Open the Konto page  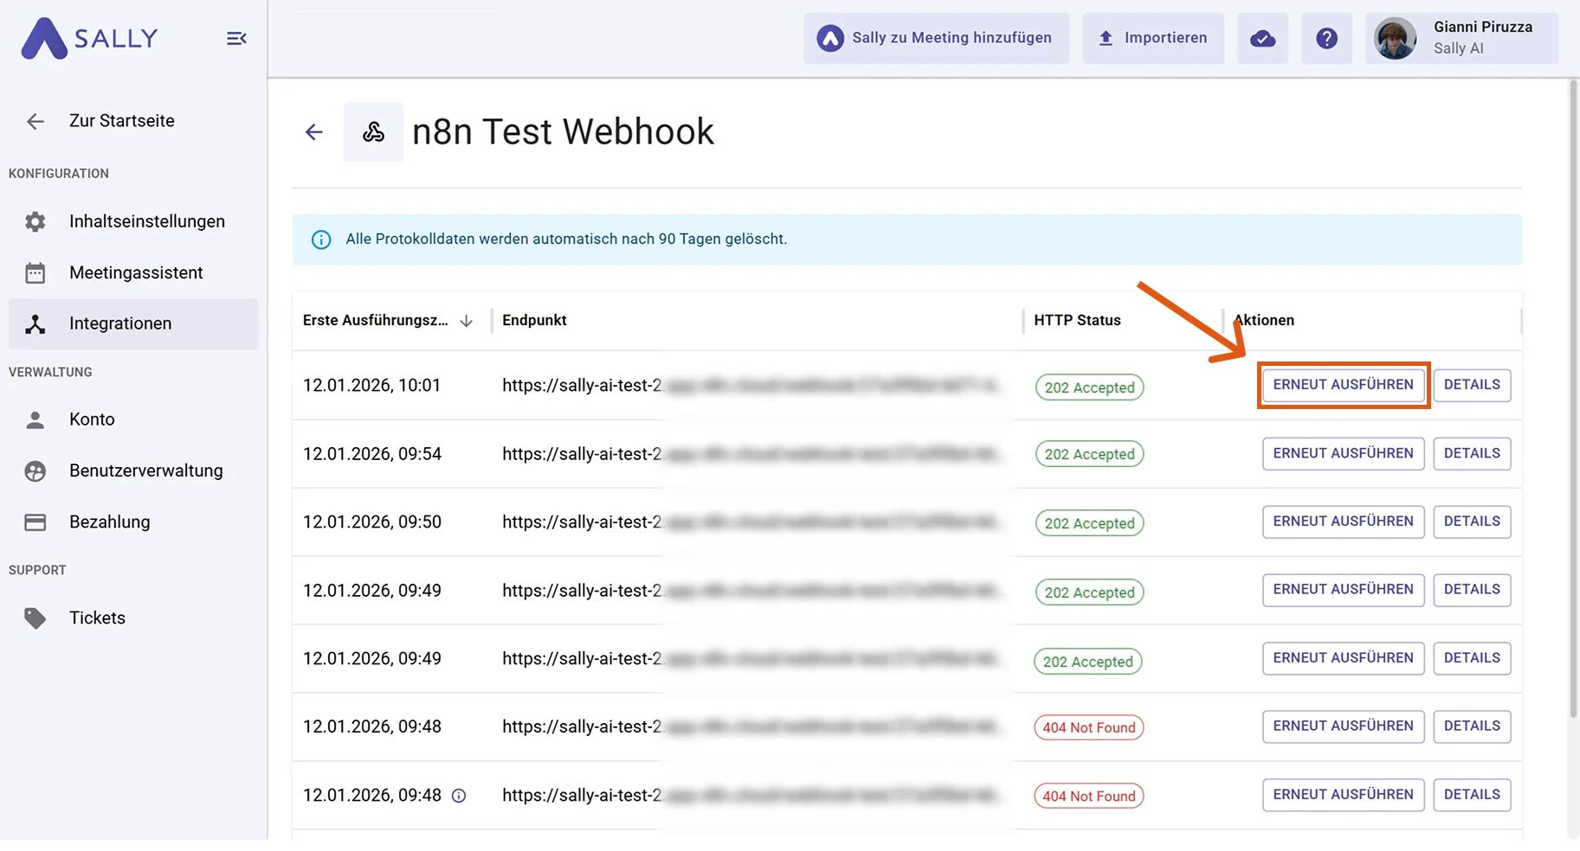coord(133,419)
